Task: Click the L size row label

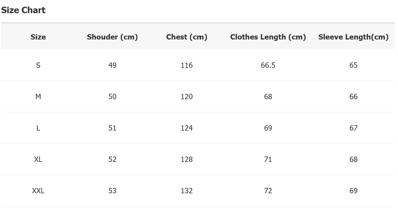Action: click(x=38, y=128)
